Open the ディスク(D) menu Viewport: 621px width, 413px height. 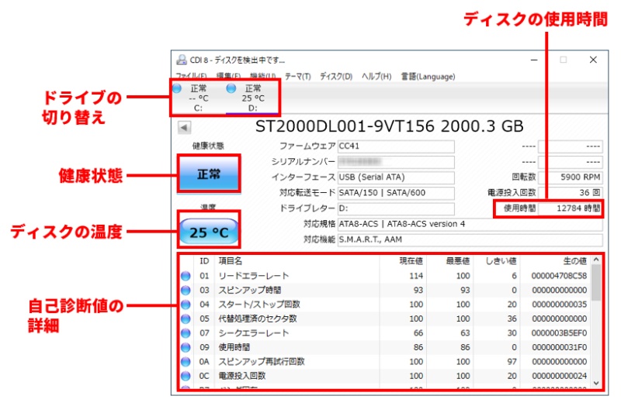pos(336,77)
